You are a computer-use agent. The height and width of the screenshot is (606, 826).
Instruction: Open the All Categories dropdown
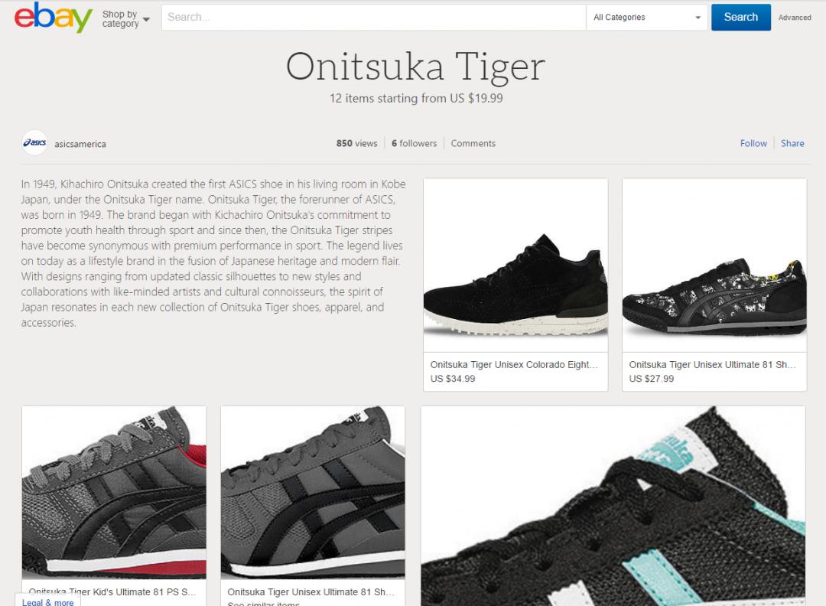[x=646, y=18]
